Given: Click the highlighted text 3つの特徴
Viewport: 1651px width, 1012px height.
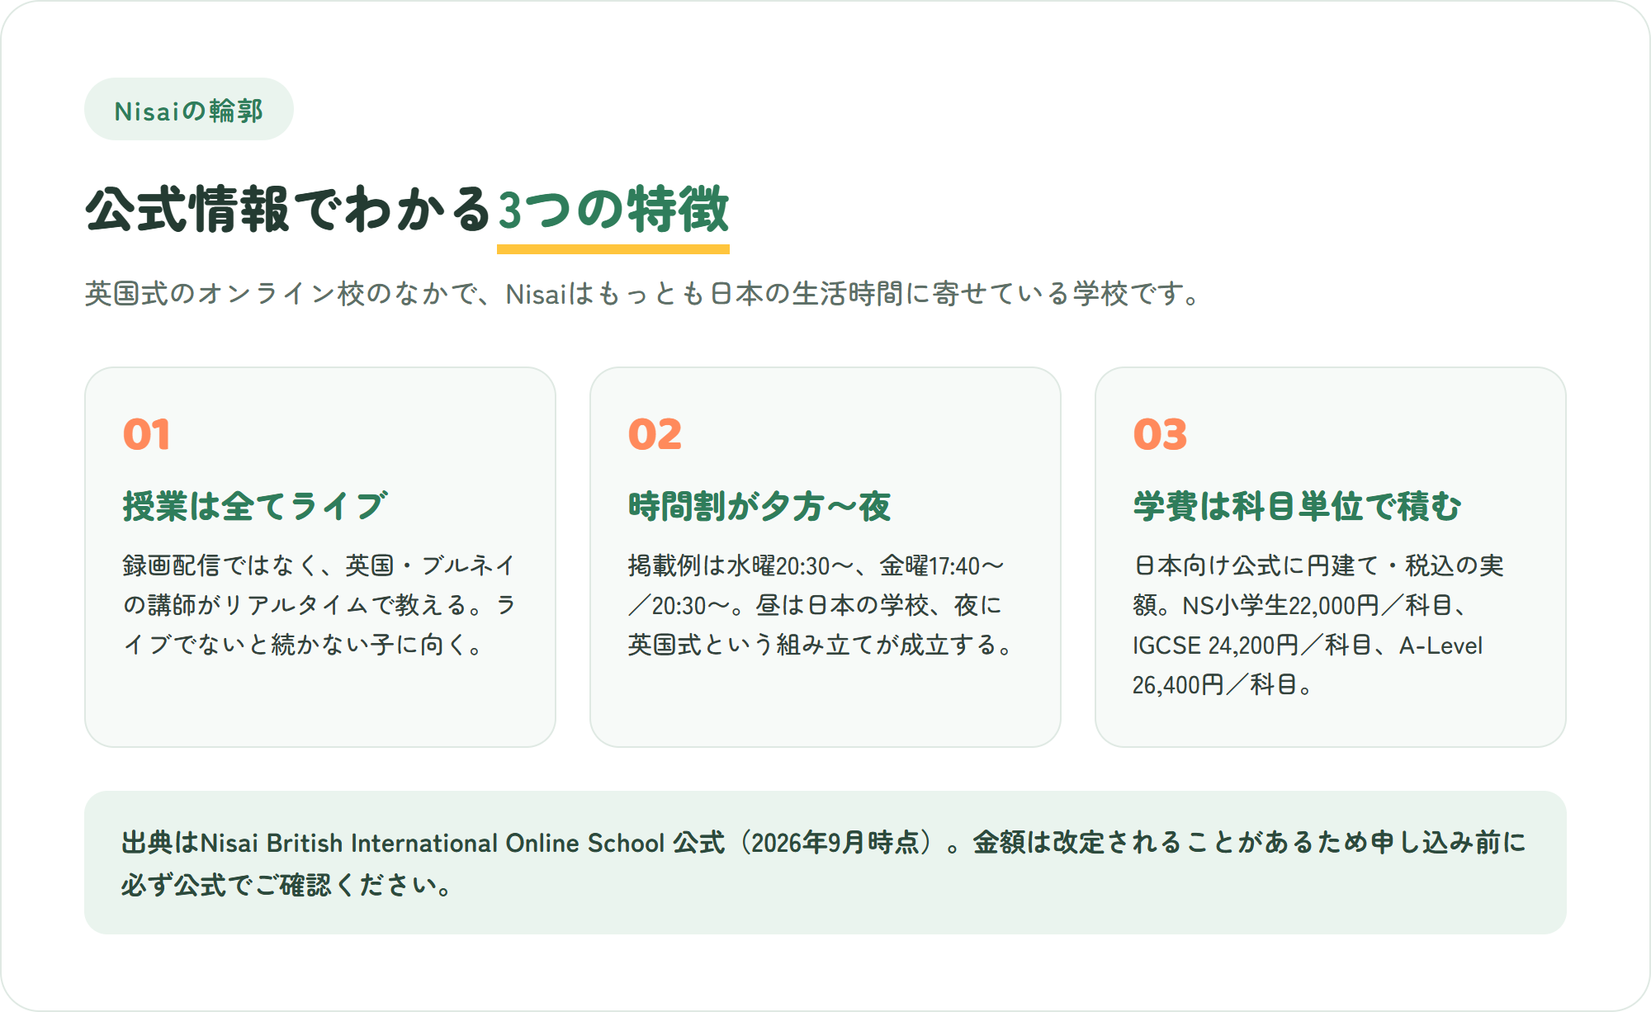Looking at the screenshot, I should click(x=613, y=209).
